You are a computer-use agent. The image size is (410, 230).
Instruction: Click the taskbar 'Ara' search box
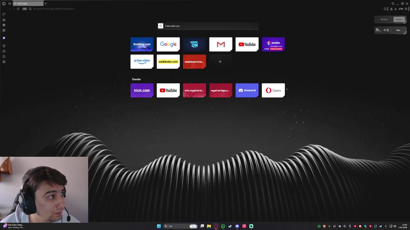181,226
